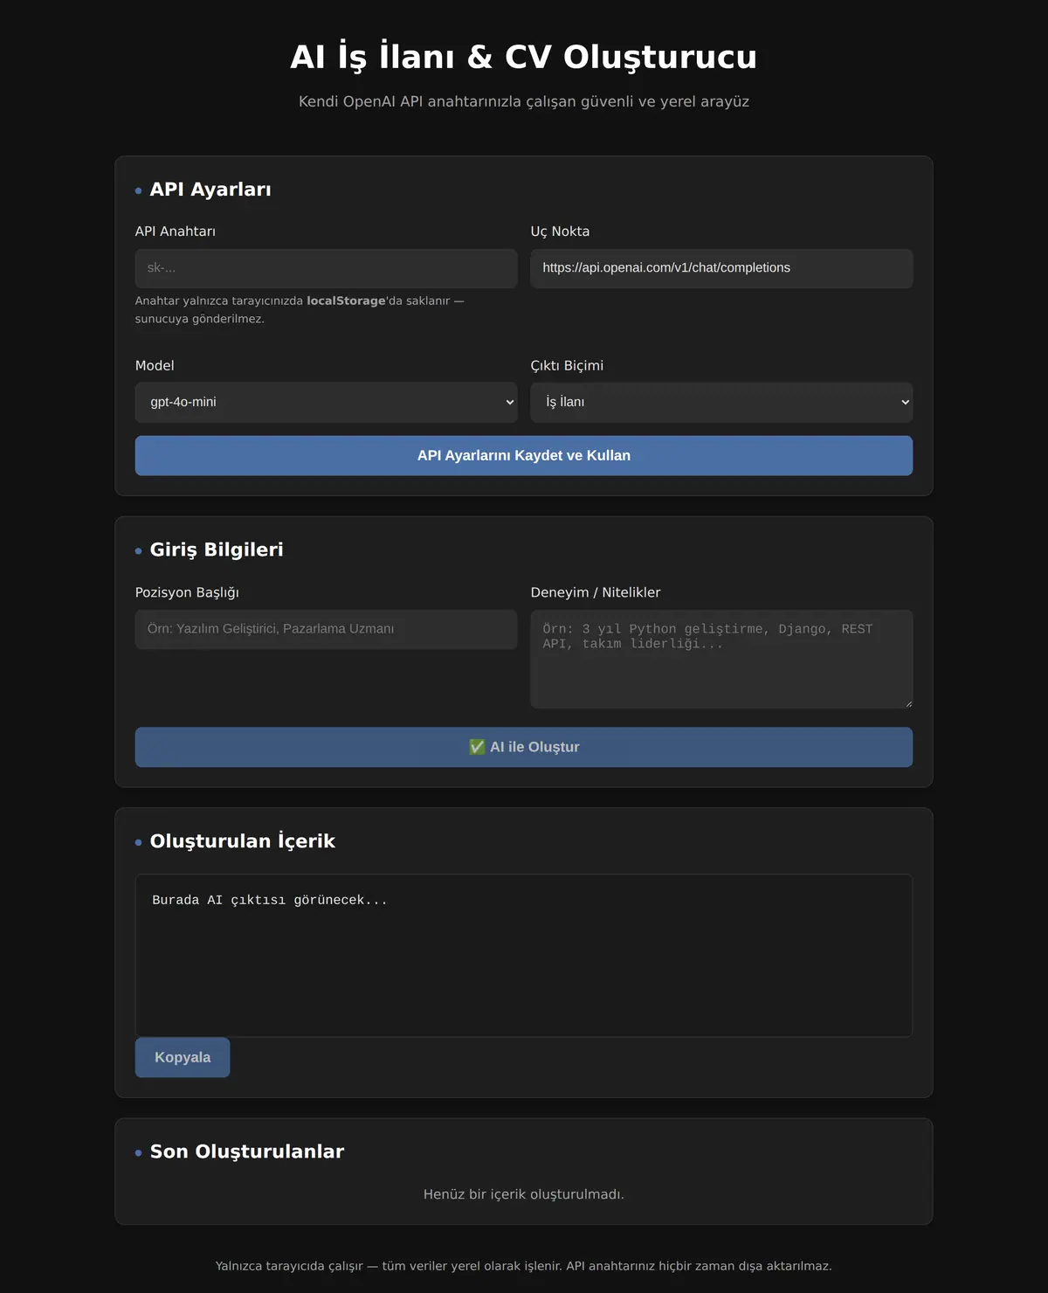The width and height of the screenshot is (1048, 1293).
Task: Click the Oluşturulan İçerik section heading
Action: pyautogui.click(x=243, y=841)
